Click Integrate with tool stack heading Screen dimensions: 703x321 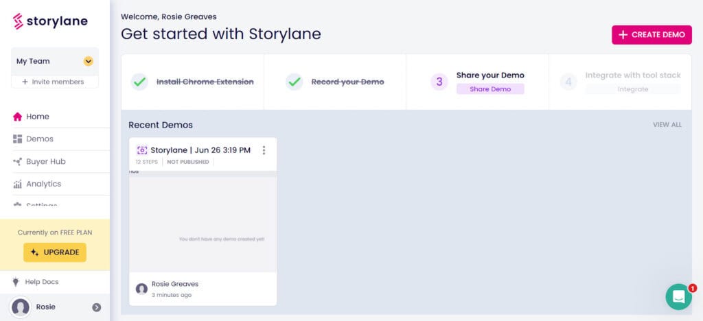pyautogui.click(x=633, y=75)
